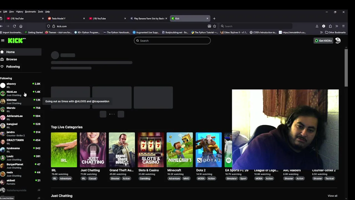The width and height of the screenshot is (355, 200).
Task: Open the Bookmarks menu
Action: tap(30, 12)
